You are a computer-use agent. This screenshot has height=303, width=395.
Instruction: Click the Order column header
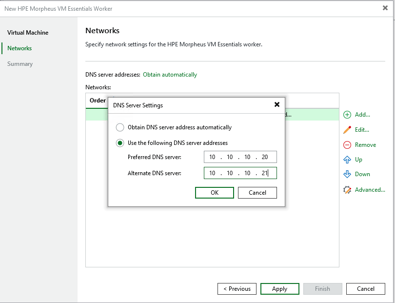click(98, 101)
